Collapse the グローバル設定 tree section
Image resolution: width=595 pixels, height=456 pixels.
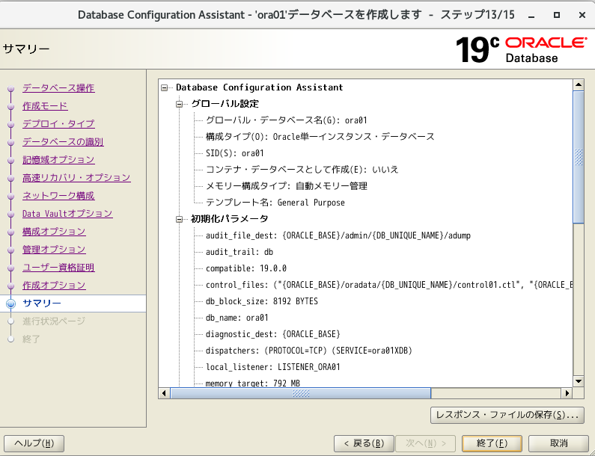coord(179,104)
